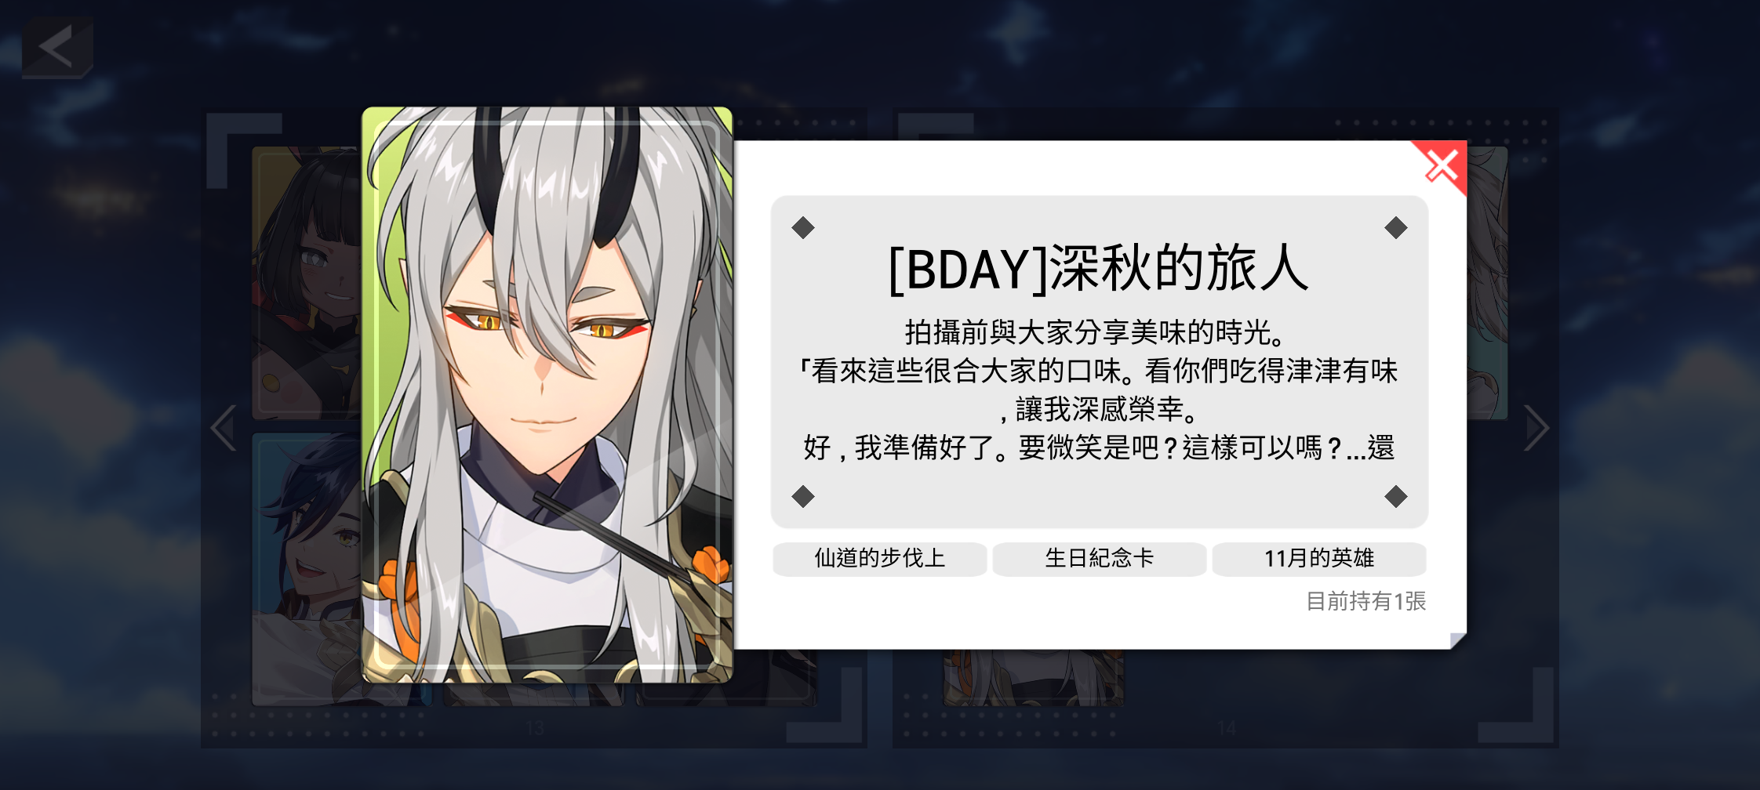Image resolution: width=1760 pixels, height=790 pixels.
Task: Click the card title [BDAY]深秋的旅人
Action: pos(1099,269)
